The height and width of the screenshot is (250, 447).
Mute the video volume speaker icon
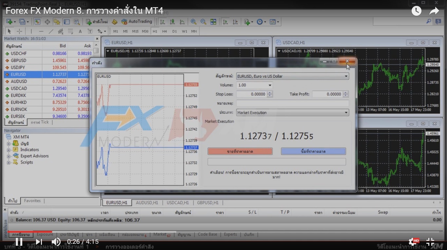(56, 242)
